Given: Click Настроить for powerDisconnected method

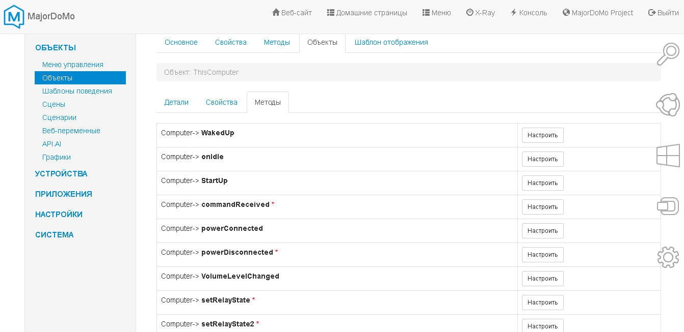Looking at the screenshot, I should point(543,255).
